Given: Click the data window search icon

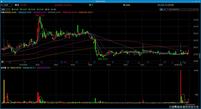Looking at the screenshot, I should tap(176, 107).
